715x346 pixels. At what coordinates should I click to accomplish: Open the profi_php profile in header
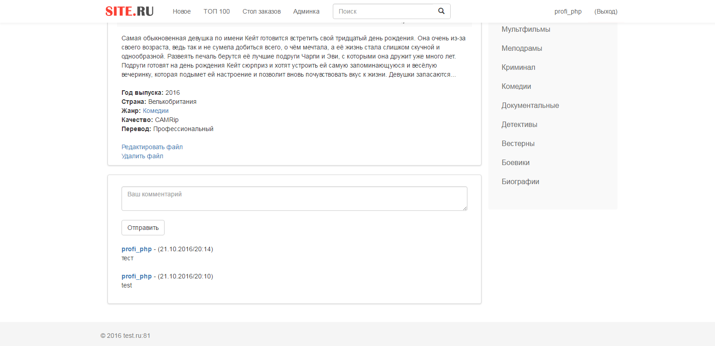pos(568,11)
